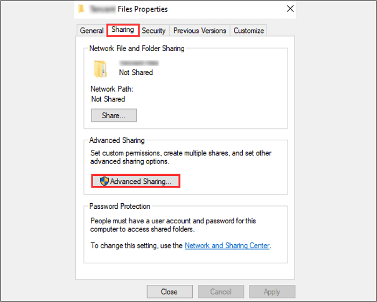Open the Advanced Sharing... dialog button
Image resolution: width=377 pixels, height=302 pixels.
pyautogui.click(x=135, y=182)
